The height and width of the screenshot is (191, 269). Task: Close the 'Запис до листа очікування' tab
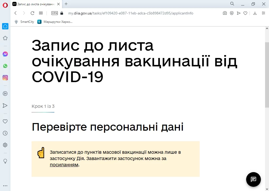coord(59,4)
